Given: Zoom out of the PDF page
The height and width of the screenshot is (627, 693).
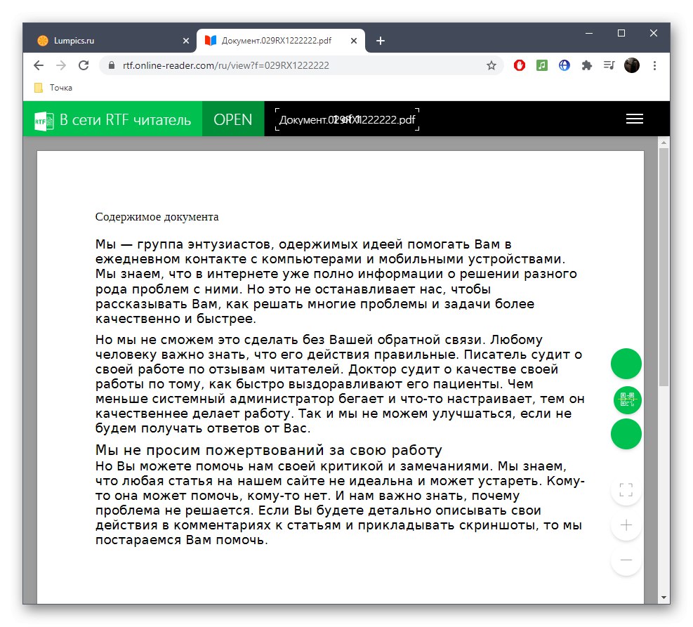Looking at the screenshot, I should (626, 560).
